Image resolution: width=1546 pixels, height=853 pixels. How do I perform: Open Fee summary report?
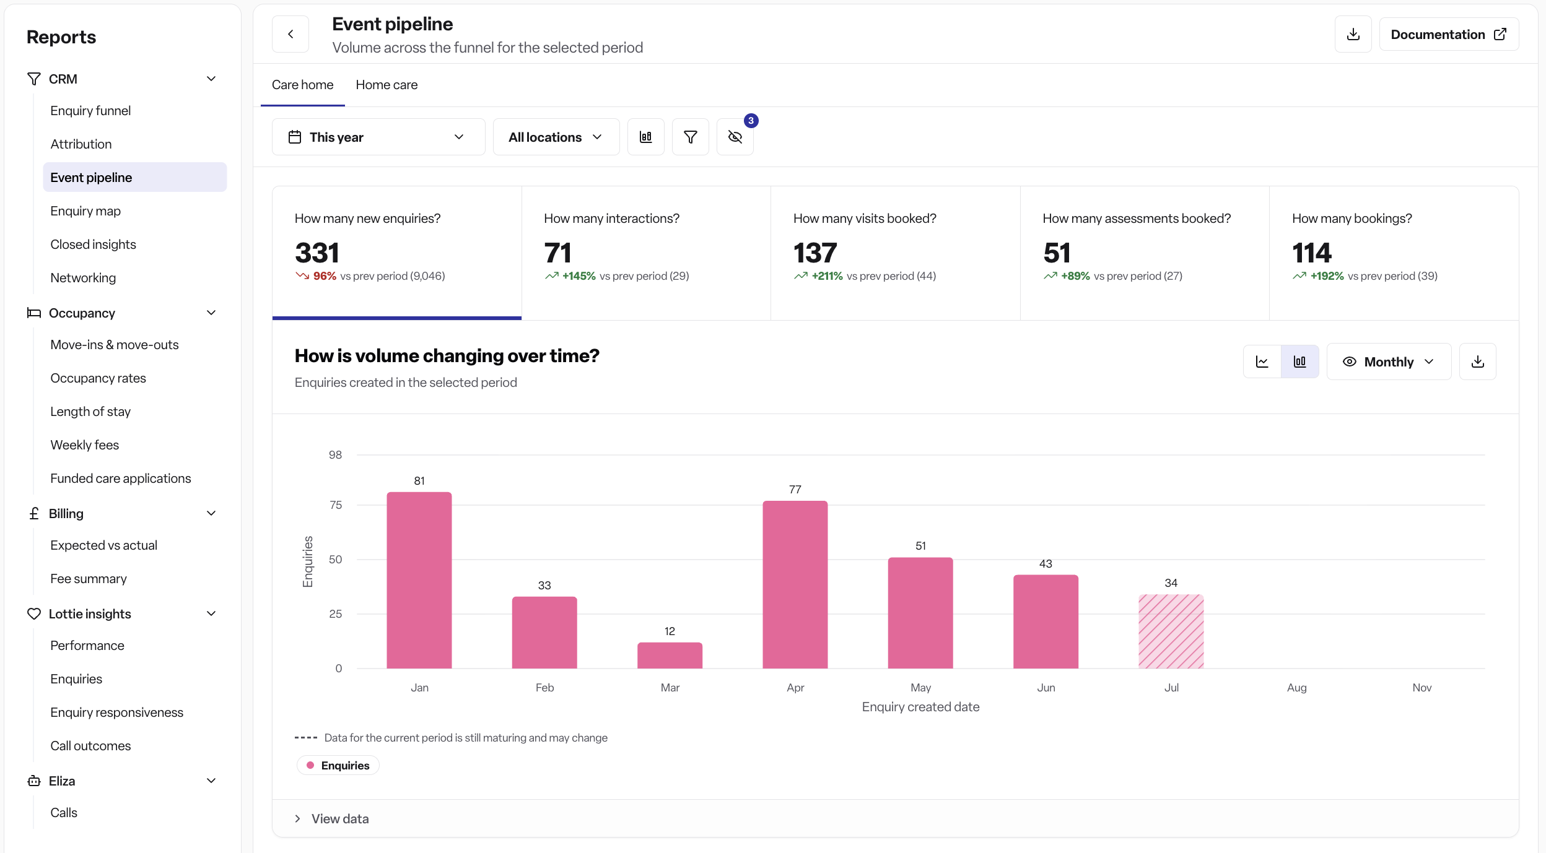pyautogui.click(x=135, y=579)
